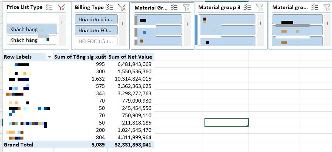Select the Grand Total value 32,331,858,041

pyautogui.click(x=130, y=145)
